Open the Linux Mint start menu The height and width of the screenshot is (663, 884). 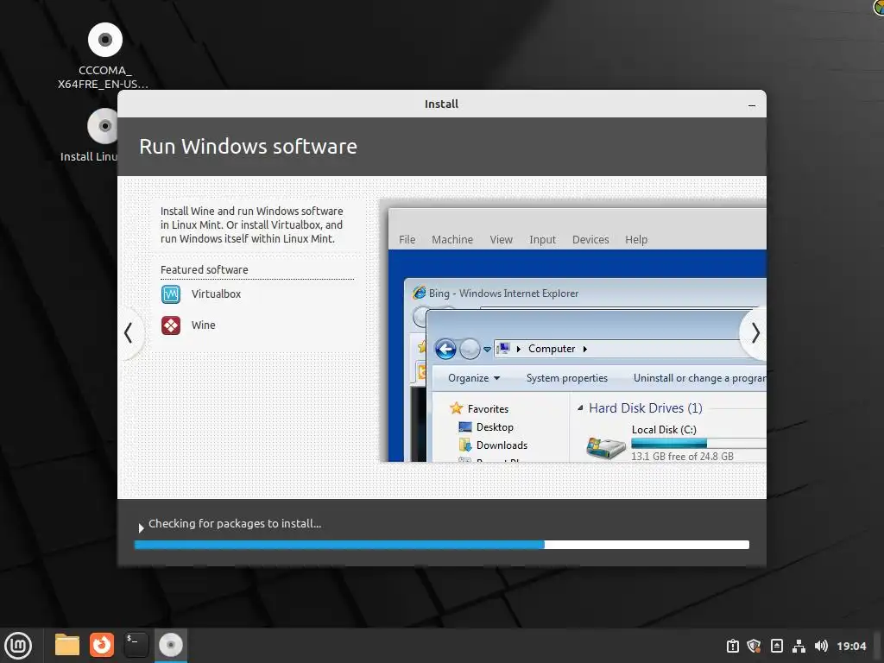click(18, 645)
